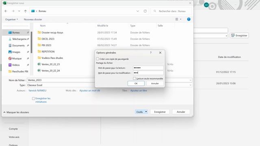Enable 'Lecture seule recommandée' checkbox
The width and height of the screenshot is (260, 146).
click(134, 78)
